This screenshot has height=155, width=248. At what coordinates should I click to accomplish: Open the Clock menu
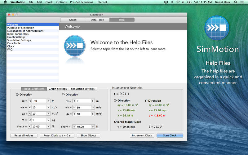[49, 2]
